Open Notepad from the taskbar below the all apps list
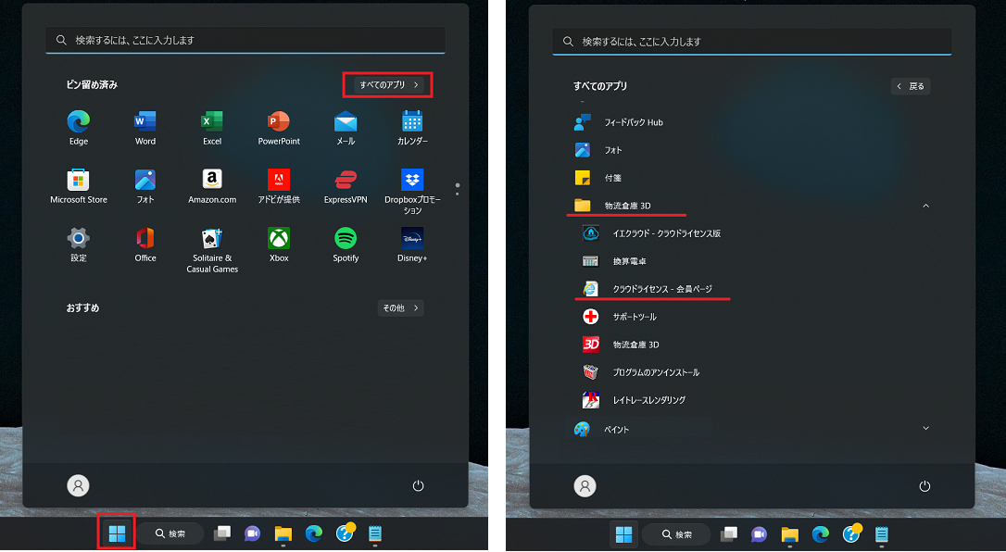 click(882, 533)
